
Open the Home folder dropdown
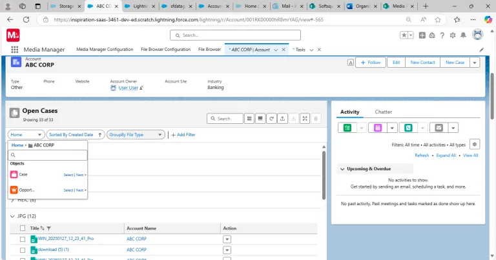point(26,135)
